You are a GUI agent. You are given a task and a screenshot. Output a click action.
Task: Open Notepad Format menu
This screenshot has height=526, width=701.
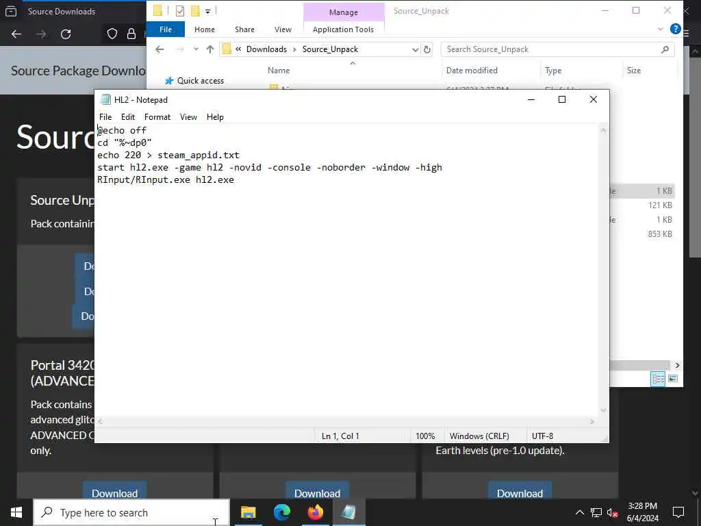(x=157, y=116)
